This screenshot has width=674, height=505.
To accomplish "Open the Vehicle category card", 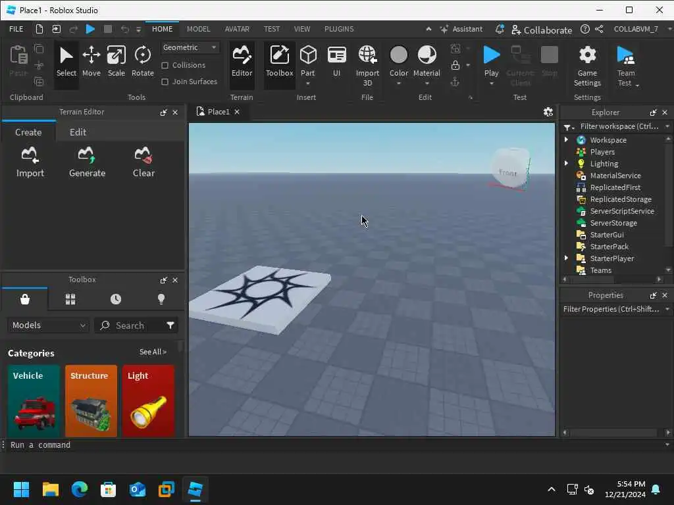I will (x=33, y=400).
